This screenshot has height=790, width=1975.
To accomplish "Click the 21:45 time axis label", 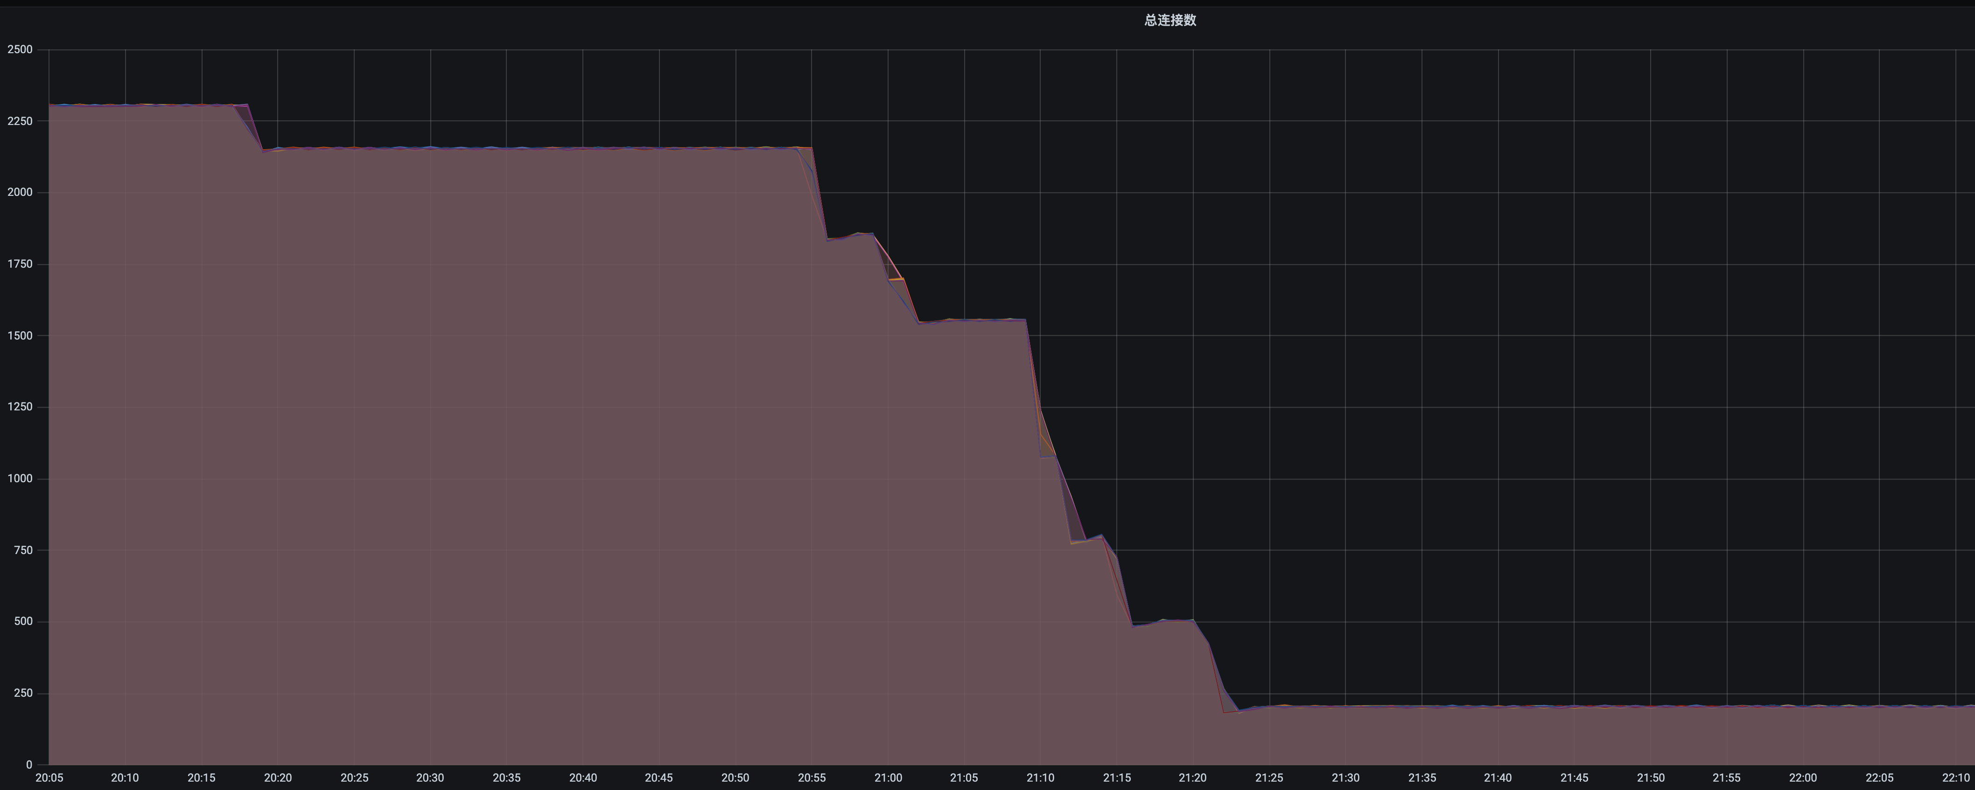I will [x=1574, y=778].
